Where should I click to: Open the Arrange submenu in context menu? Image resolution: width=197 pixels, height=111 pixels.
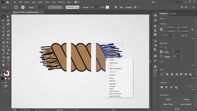(119, 86)
